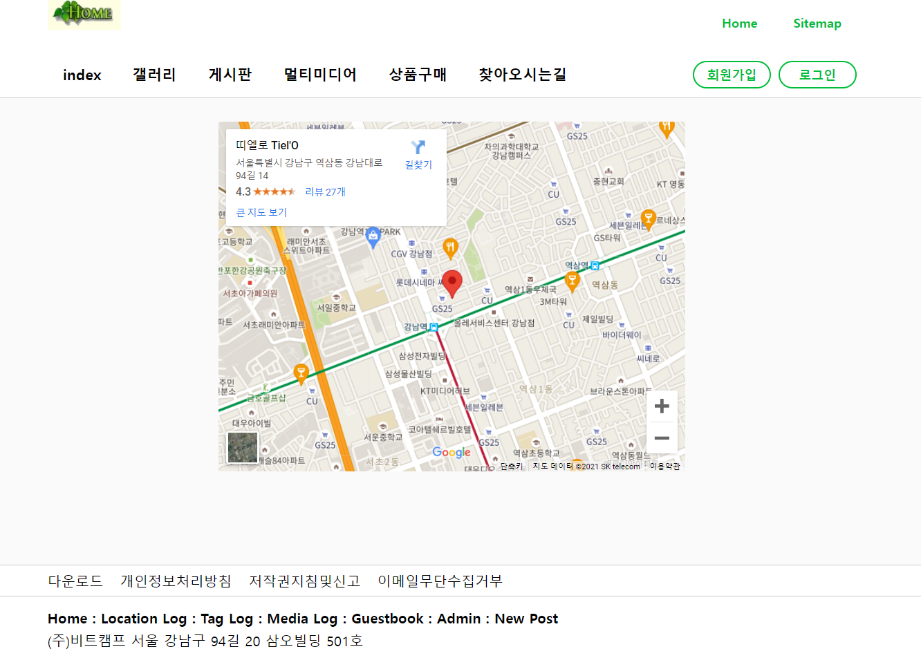The height and width of the screenshot is (649, 921).
Task: Click the 차의과학대학교 강남캠퍼스 label
Action: (511, 151)
